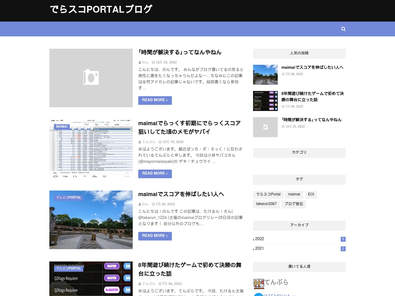The width and height of the screenshot is (395, 296).
Task: Open the post 「時間が解決する」ってなんやねん in main list
Action: [x=180, y=52]
